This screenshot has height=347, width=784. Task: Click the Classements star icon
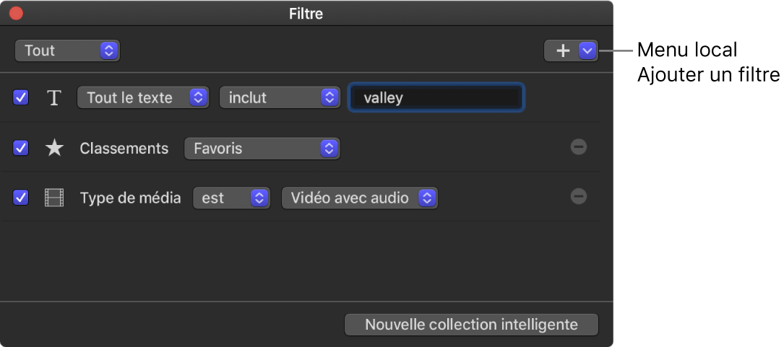pos(54,149)
